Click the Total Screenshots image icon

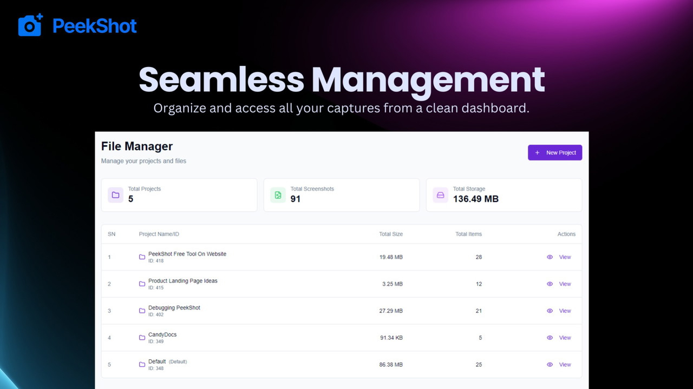278,195
